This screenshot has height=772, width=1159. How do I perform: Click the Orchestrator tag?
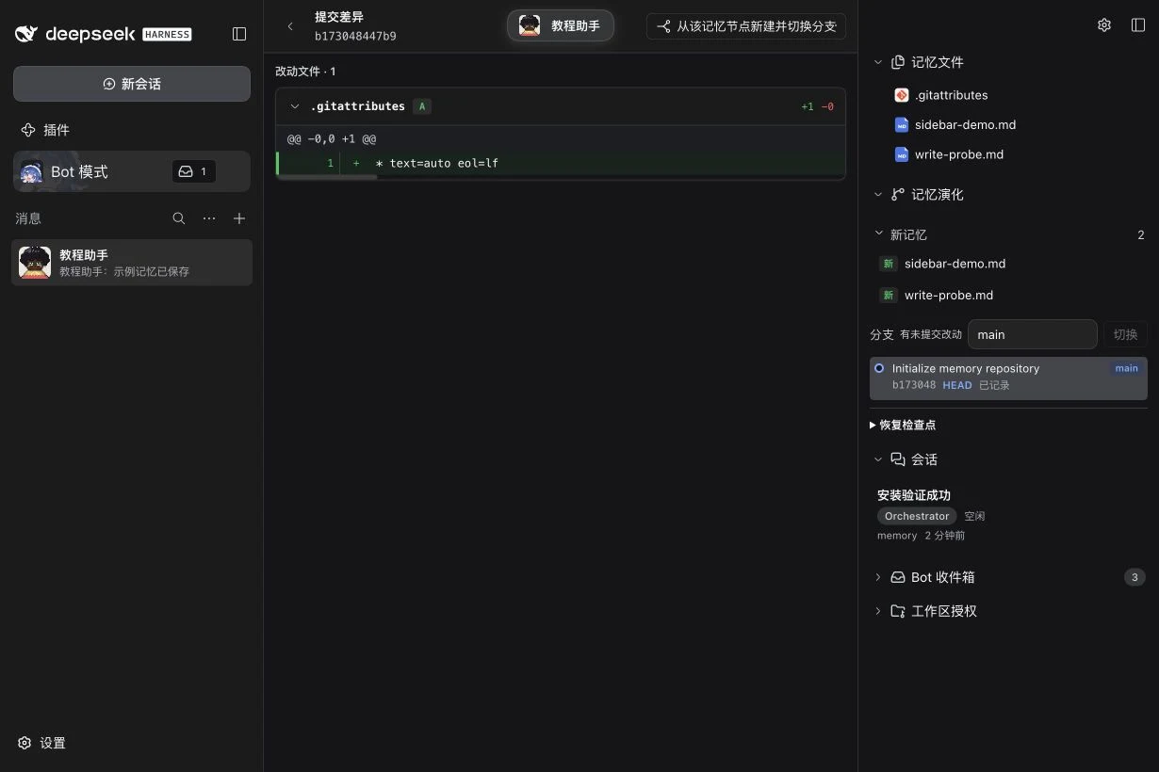(917, 516)
